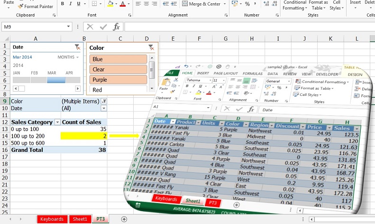
Task: Toggle the Purple slicer item
Action: click(x=118, y=80)
